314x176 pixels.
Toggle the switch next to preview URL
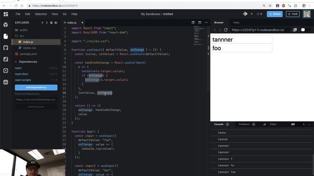(303, 30)
